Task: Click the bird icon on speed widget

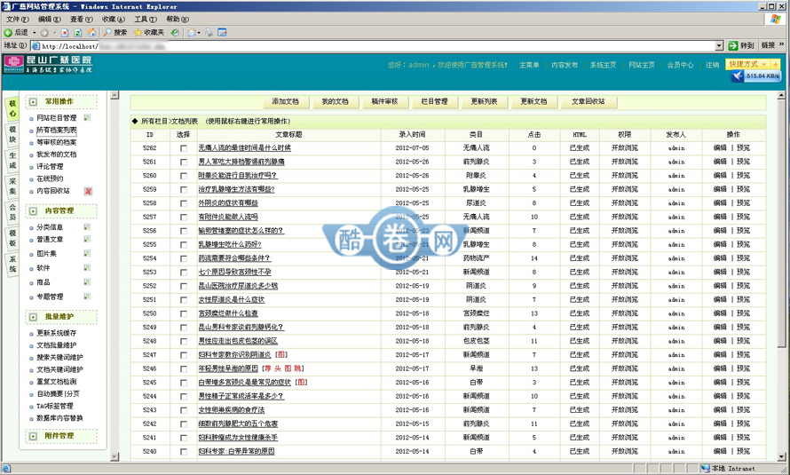Action: 739,76
